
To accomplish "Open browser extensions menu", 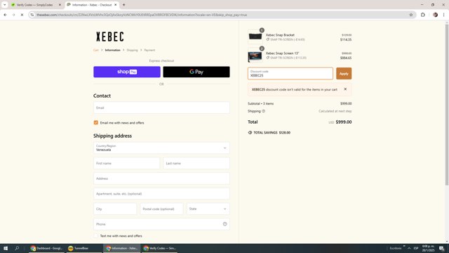I will click(423, 15).
